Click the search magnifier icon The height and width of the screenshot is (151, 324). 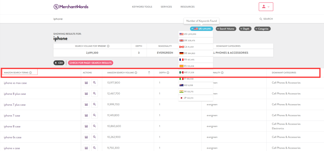click(x=261, y=19)
